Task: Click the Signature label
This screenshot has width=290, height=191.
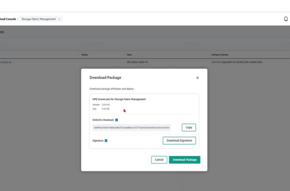Action: (x=98, y=141)
